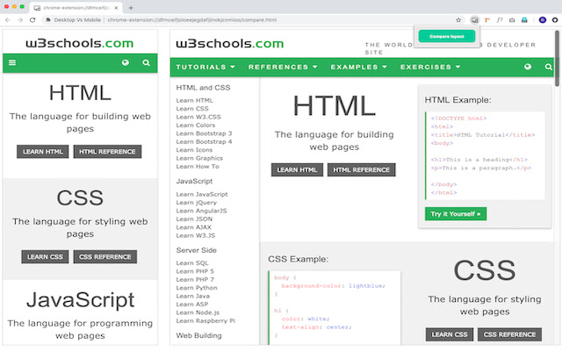Viewport: 562px width, 351px height.
Task: Click HTML REFERENCE in mobile view
Action: click(107, 152)
